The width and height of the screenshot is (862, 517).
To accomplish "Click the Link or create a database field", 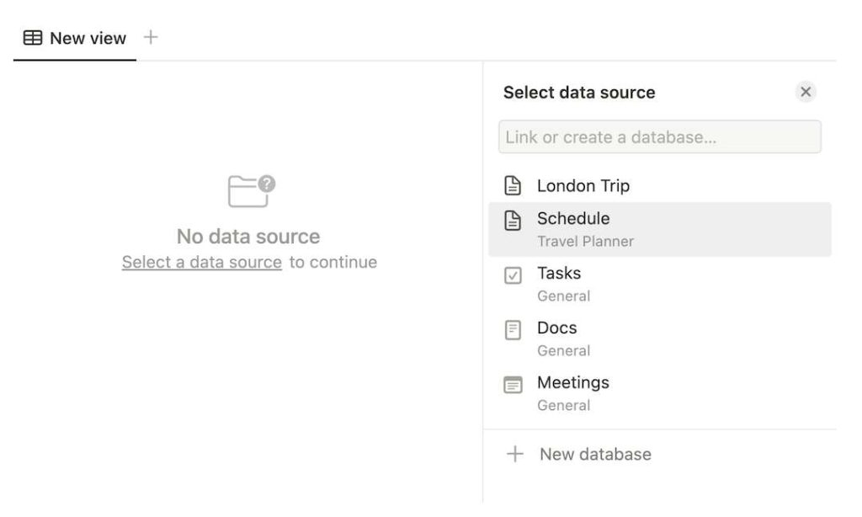I will [x=662, y=136].
